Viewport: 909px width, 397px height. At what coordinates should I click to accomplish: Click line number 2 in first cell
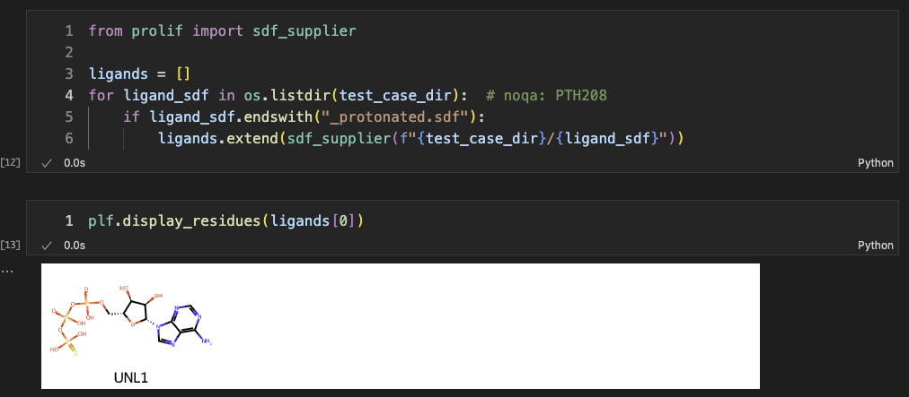click(x=69, y=53)
